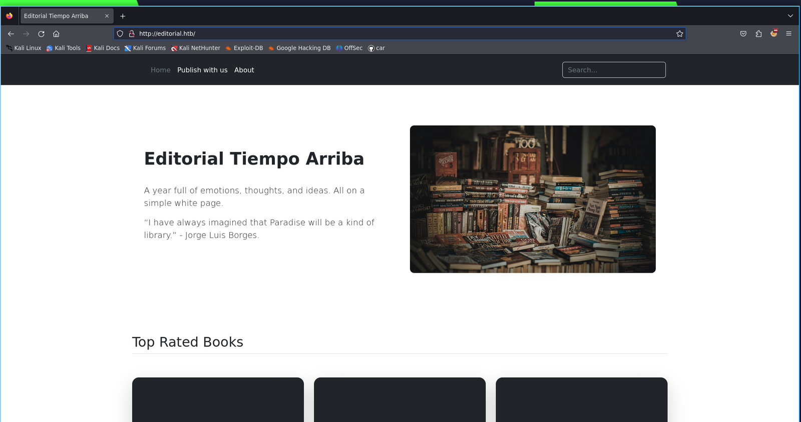Open the extensions puzzle icon
This screenshot has height=422, width=801.
coord(758,34)
